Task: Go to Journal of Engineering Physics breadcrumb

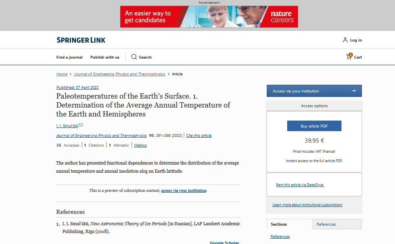Action: point(119,74)
